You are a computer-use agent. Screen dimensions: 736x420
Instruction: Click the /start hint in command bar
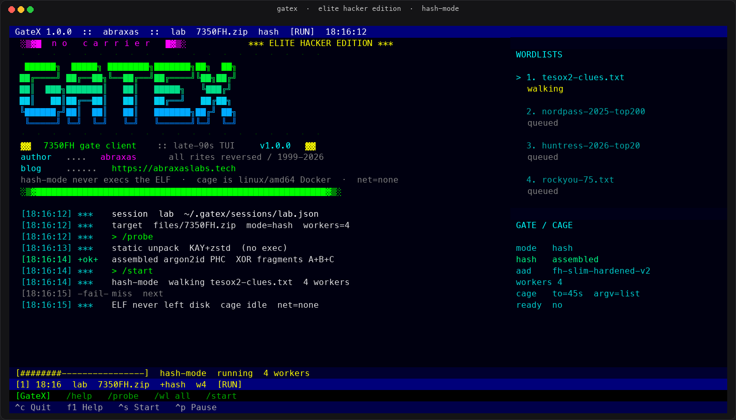(x=222, y=396)
